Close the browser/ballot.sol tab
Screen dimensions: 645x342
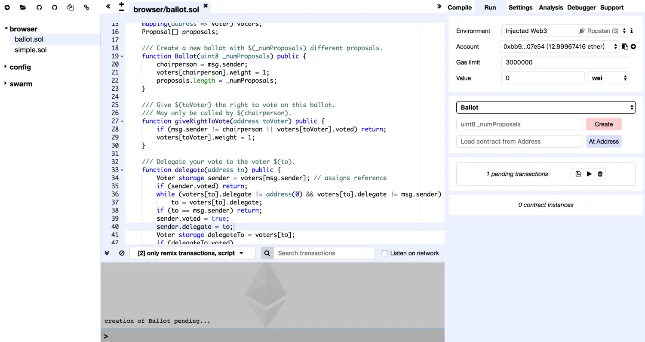206,6
